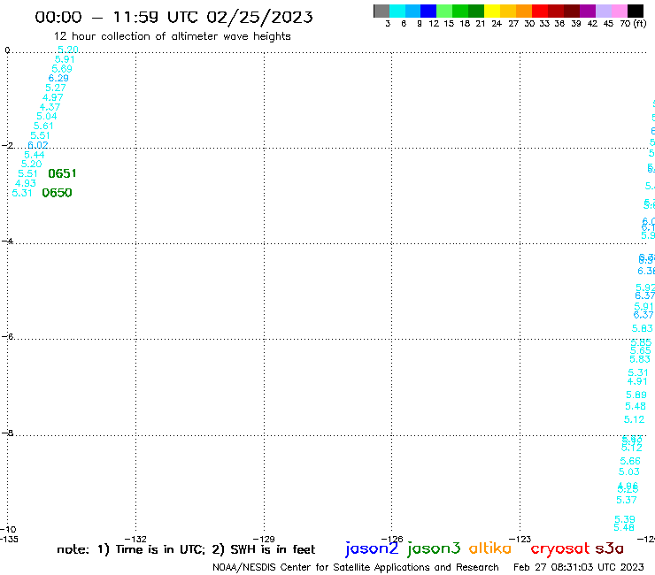Screen dimensions: 655x575
Task: Select the 5.69 wave height value
Action: click(x=62, y=68)
